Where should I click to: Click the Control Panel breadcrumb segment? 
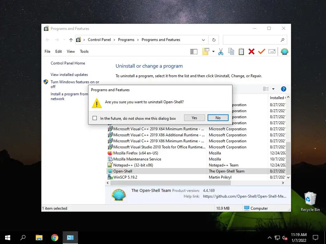tap(99, 40)
